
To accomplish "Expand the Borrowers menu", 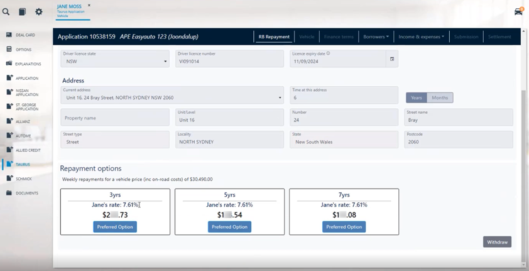I will click(x=376, y=37).
